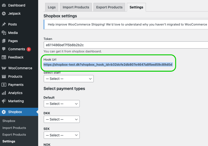208x146 pixels.
Task: Expand the SEK payment type dropdown
Action: (x=61, y=135)
